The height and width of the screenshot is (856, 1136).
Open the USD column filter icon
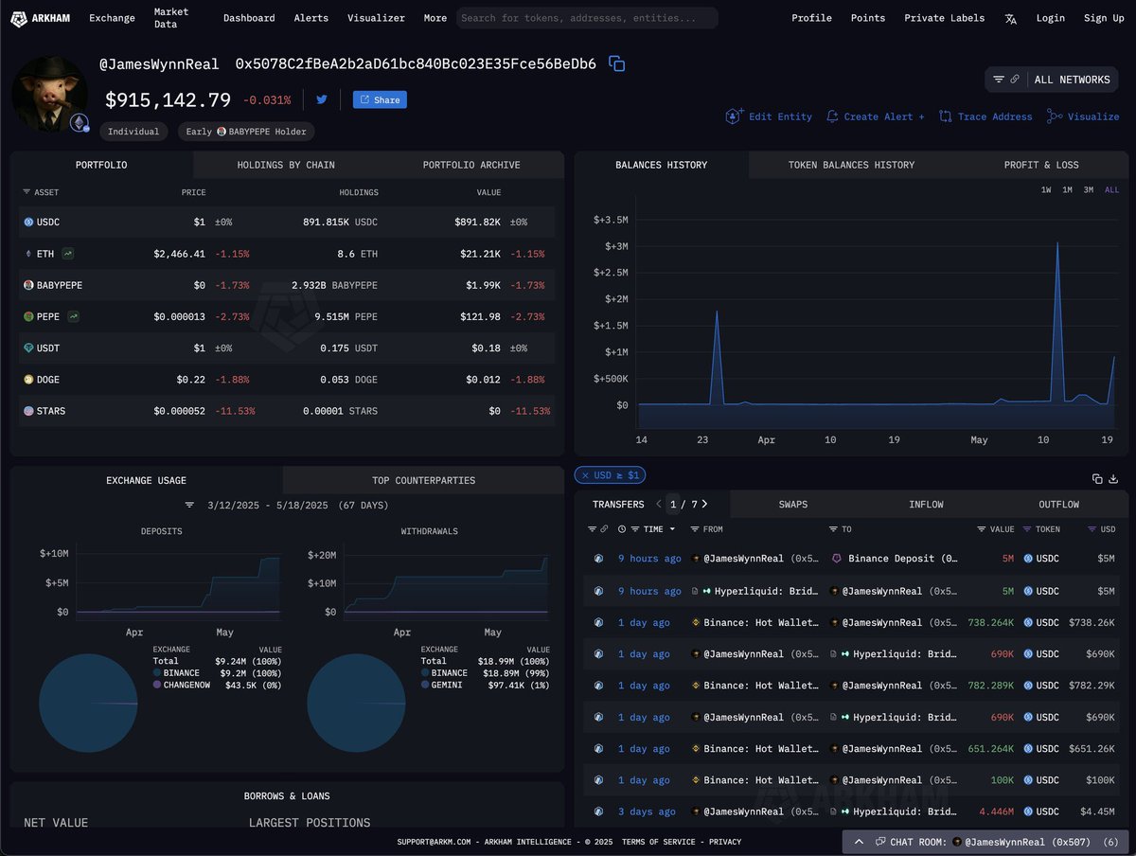pyautogui.click(x=1092, y=529)
